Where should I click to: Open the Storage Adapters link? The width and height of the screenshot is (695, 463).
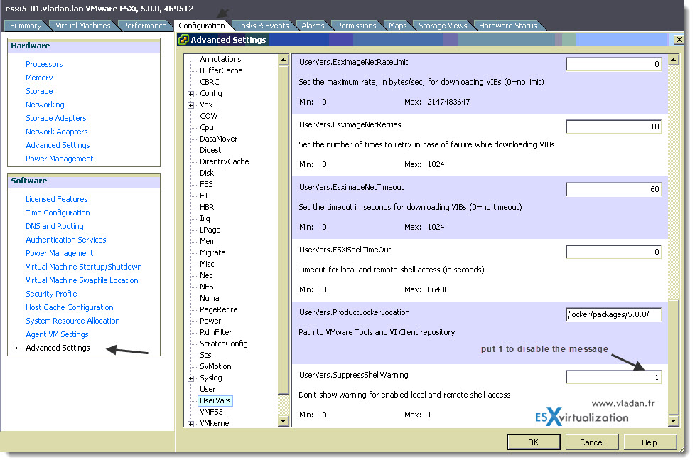[56, 118]
